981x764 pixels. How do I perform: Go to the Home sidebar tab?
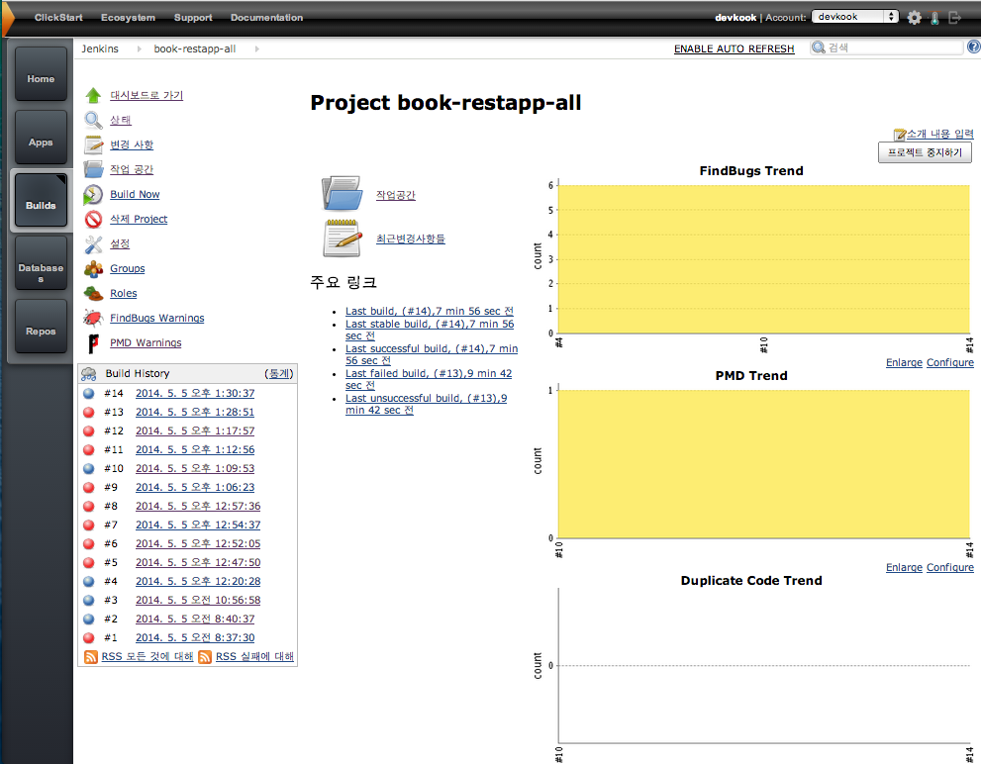[41, 74]
